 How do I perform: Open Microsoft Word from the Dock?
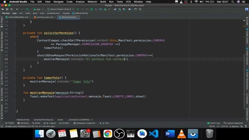[x=170, y=133]
